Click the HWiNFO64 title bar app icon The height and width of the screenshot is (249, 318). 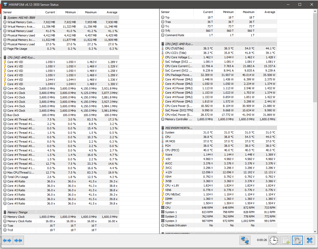tap(5, 4)
